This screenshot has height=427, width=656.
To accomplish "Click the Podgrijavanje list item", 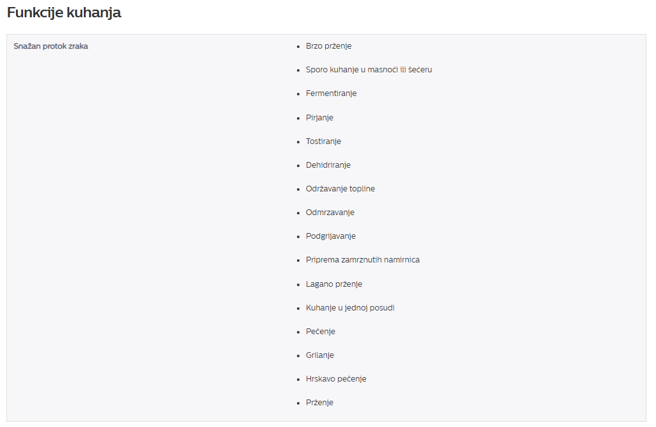I will pyautogui.click(x=330, y=236).
